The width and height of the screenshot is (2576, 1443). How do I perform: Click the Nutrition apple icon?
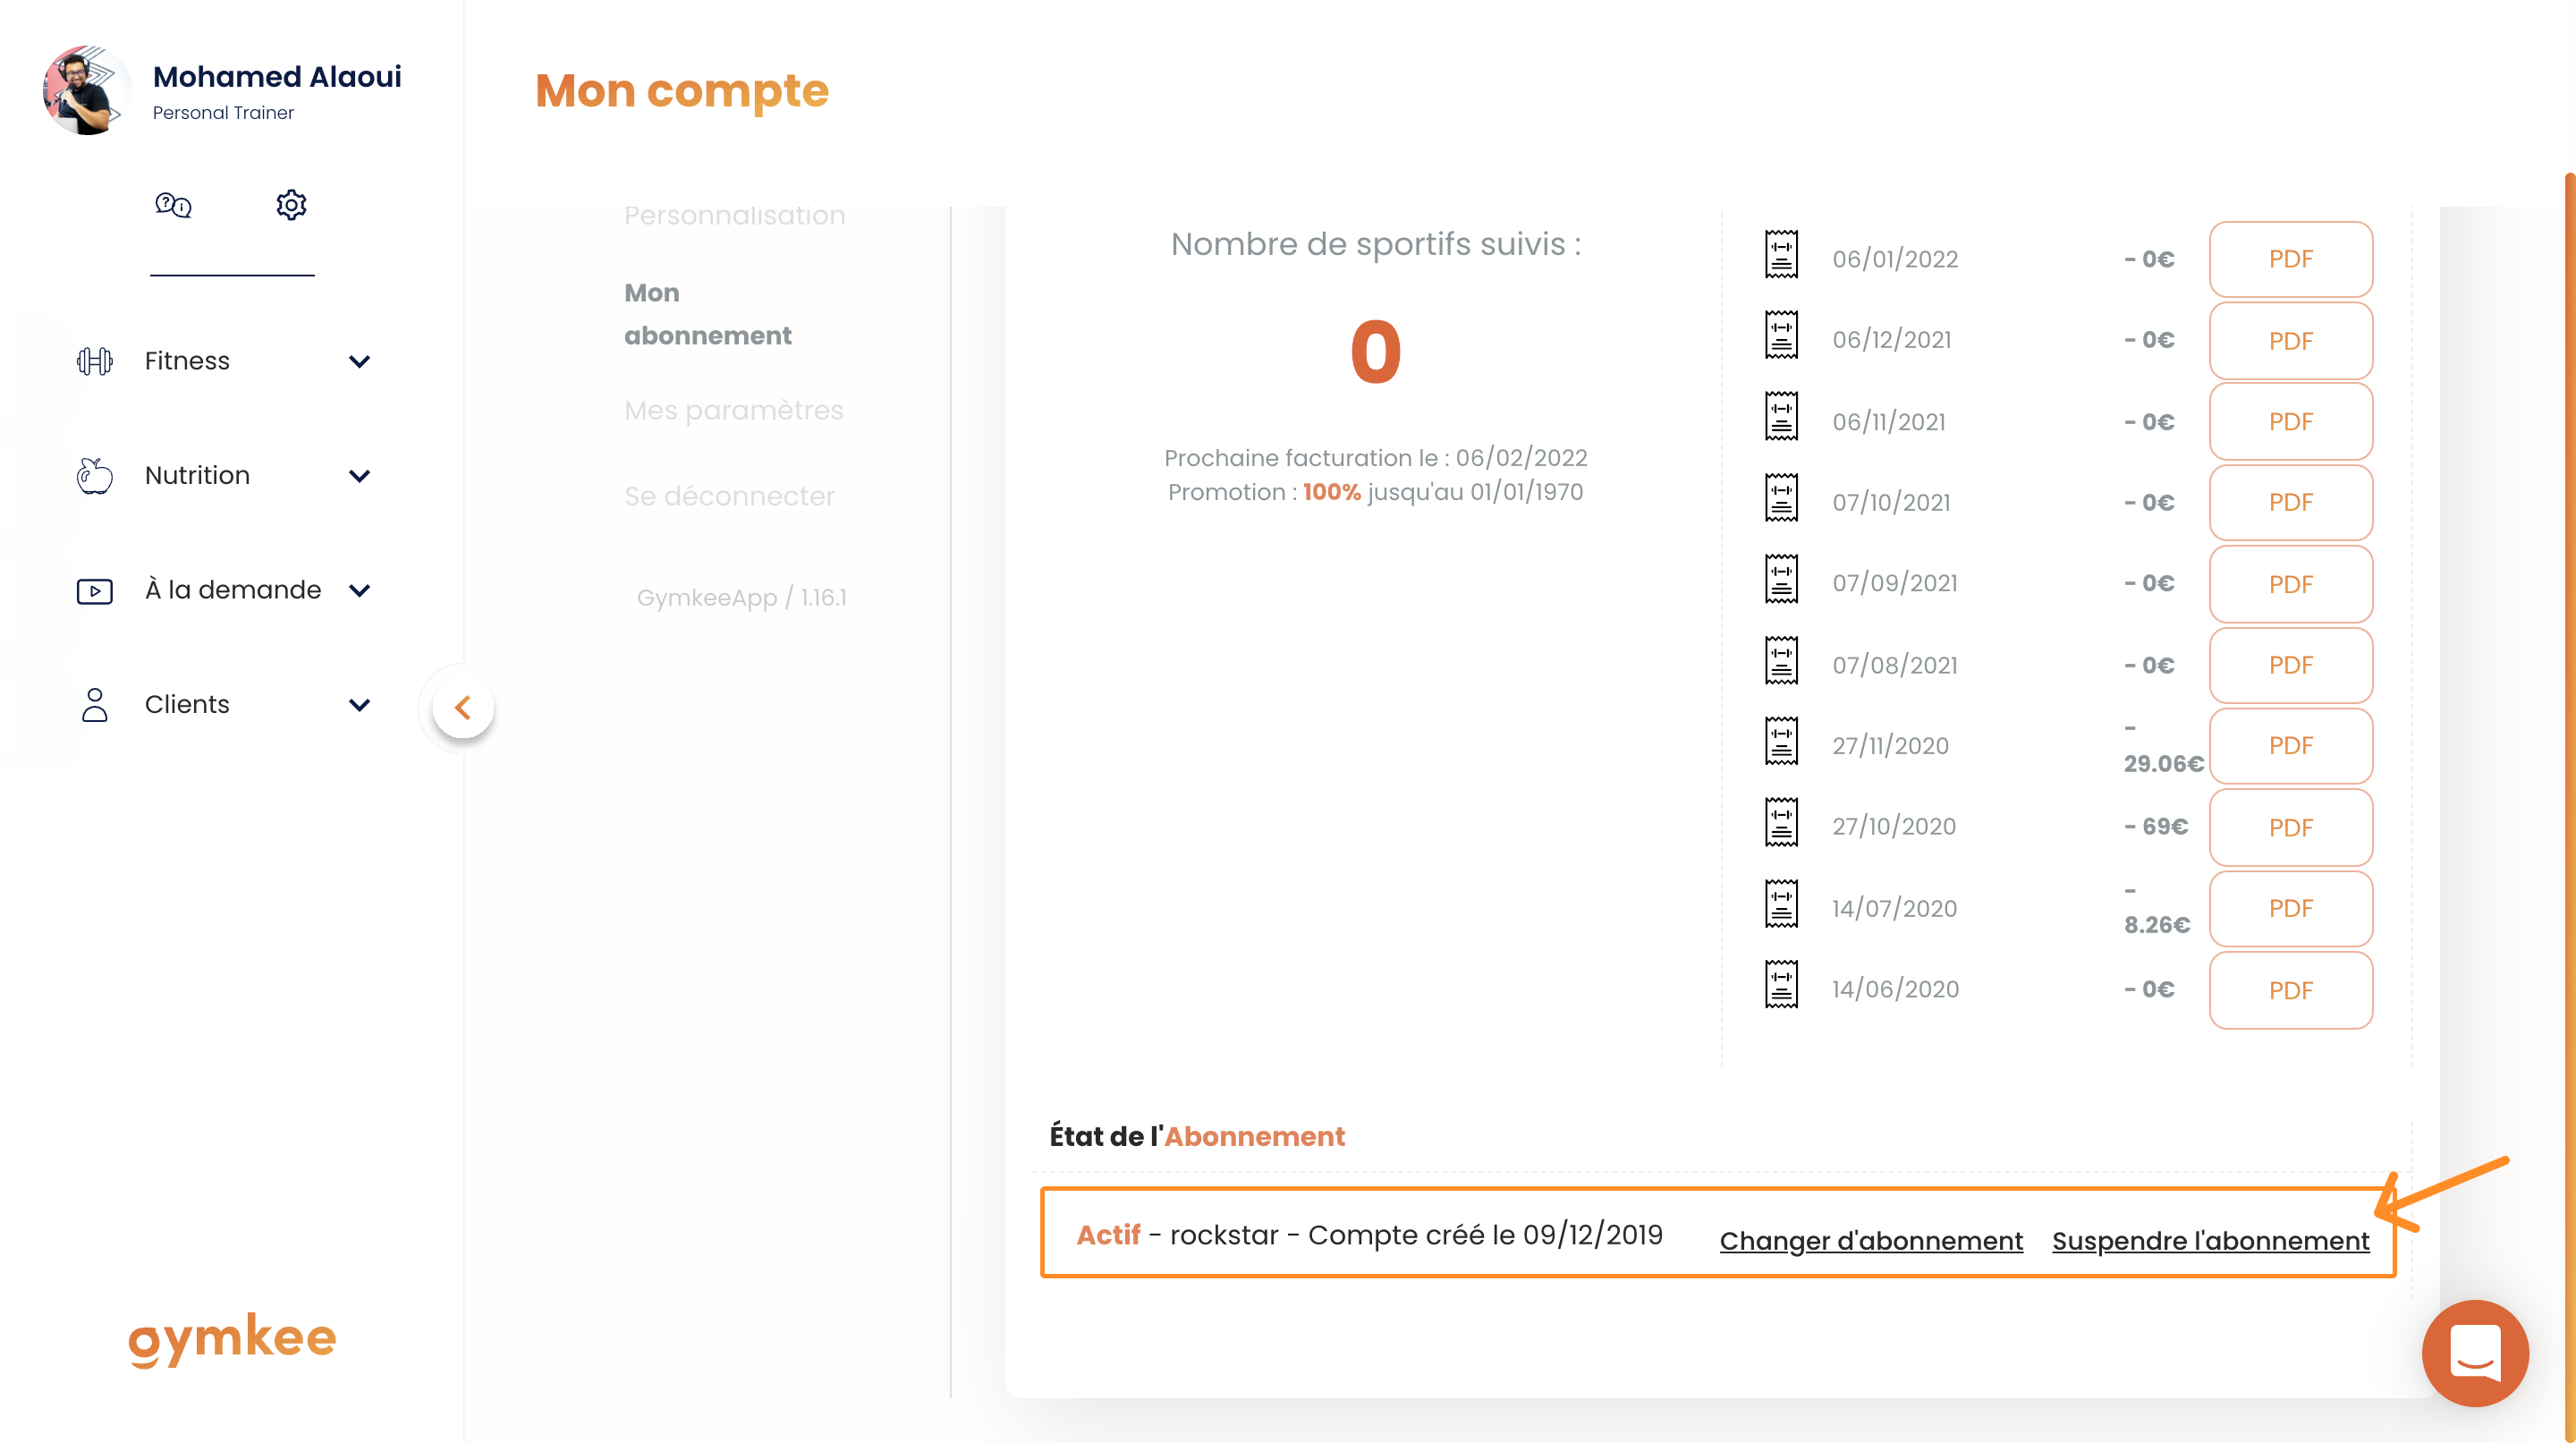[95, 476]
